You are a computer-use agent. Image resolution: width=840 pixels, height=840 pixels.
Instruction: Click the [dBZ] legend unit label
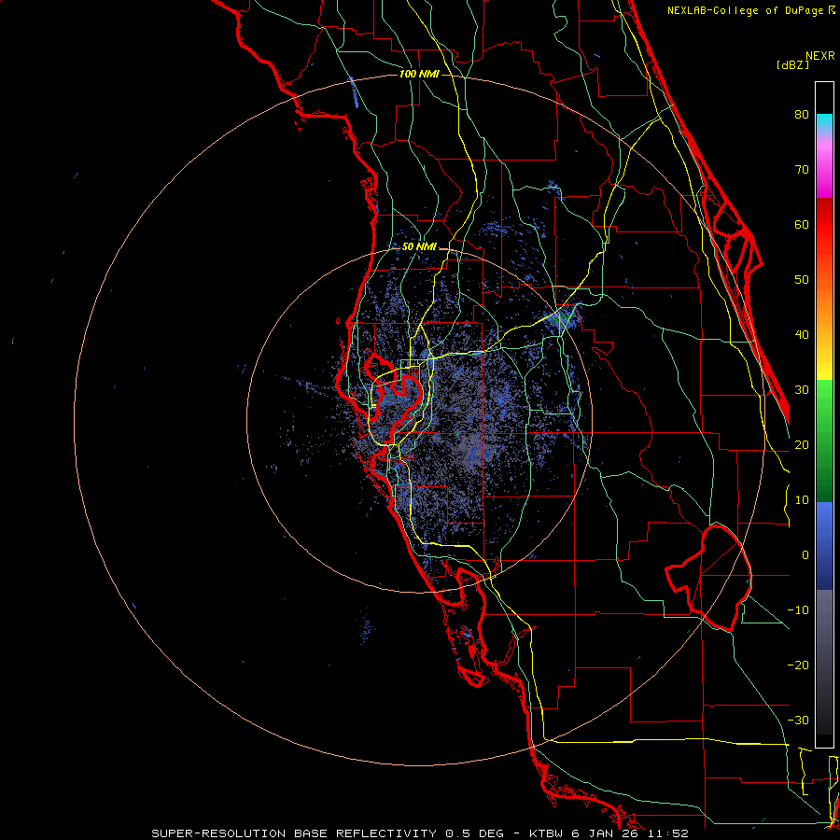click(x=792, y=65)
